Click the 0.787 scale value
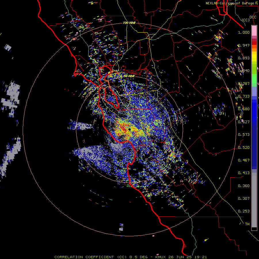The image size is (259, 259). [x=244, y=83]
